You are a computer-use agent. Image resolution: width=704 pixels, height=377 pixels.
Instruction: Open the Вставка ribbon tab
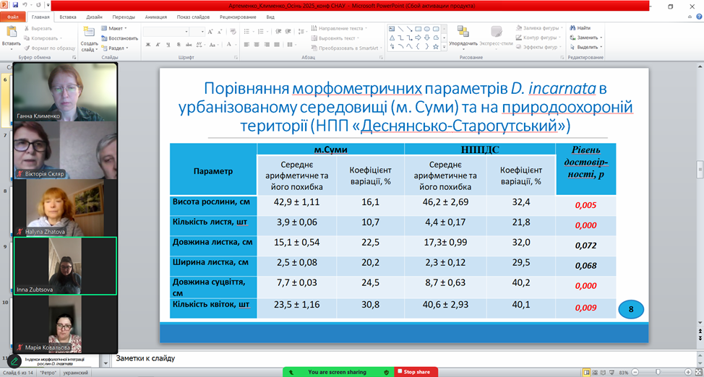68,16
